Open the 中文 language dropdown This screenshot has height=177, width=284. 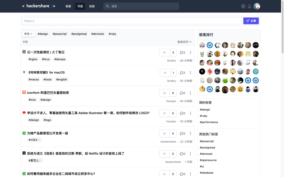click(x=28, y=34)
